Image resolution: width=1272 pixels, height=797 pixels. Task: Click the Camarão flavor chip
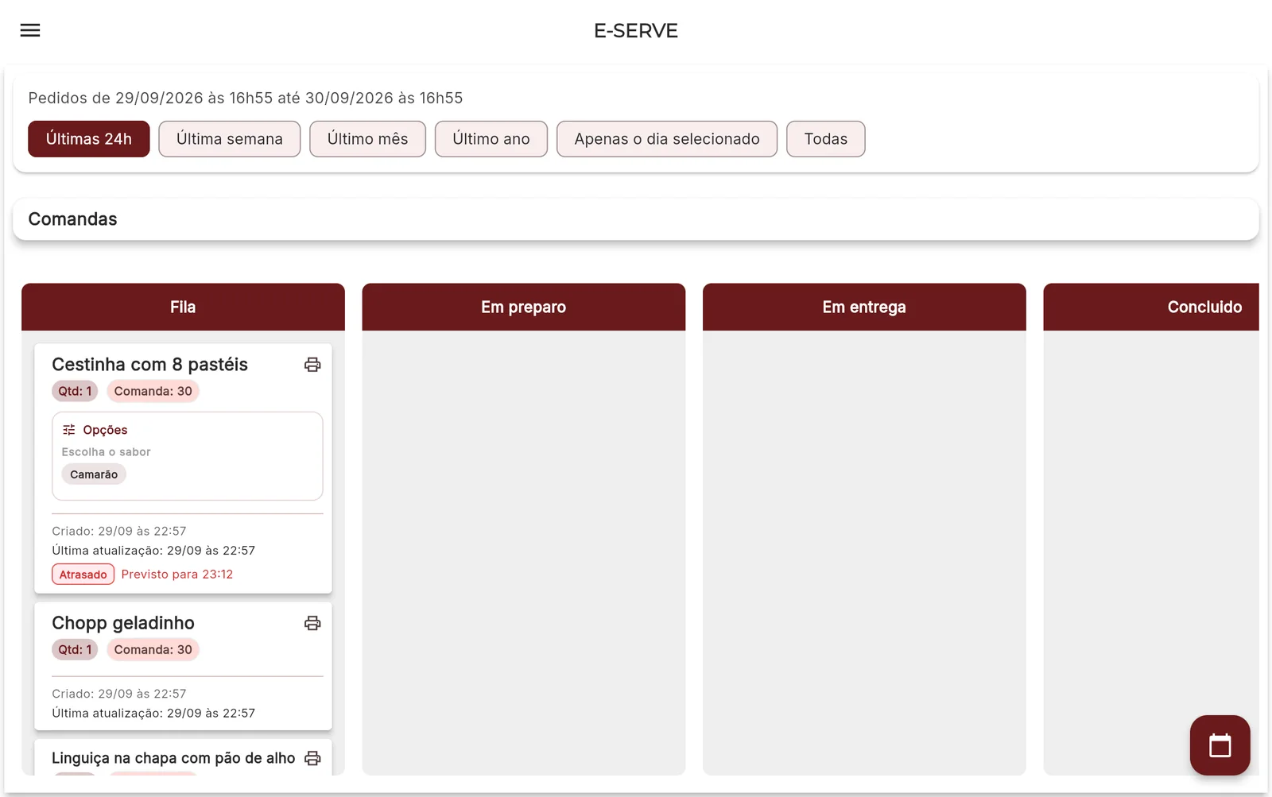(94, 474)
